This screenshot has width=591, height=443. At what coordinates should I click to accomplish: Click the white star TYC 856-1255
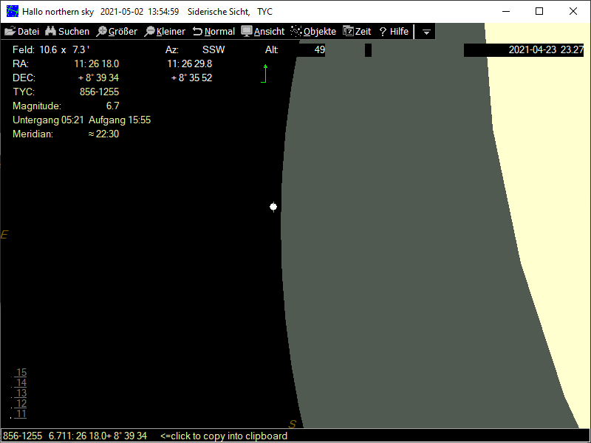click(x=273, y=207)
